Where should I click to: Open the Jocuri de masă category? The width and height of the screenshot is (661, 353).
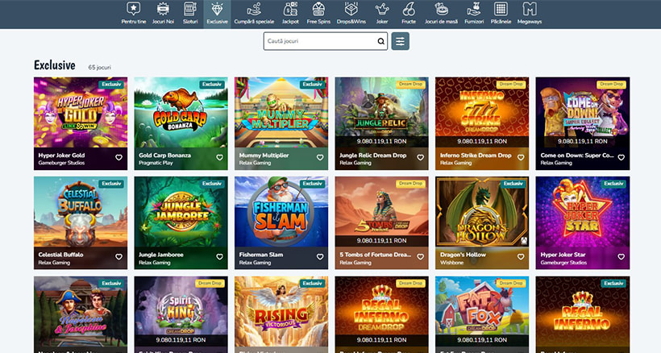pyautogui.click(x=441, y=14)
